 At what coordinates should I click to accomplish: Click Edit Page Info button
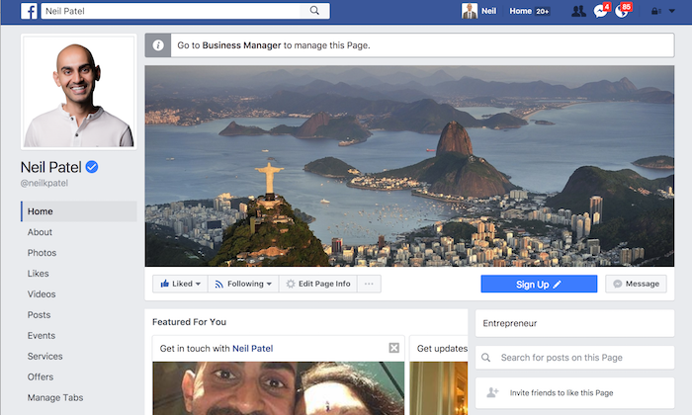[318, 284]
